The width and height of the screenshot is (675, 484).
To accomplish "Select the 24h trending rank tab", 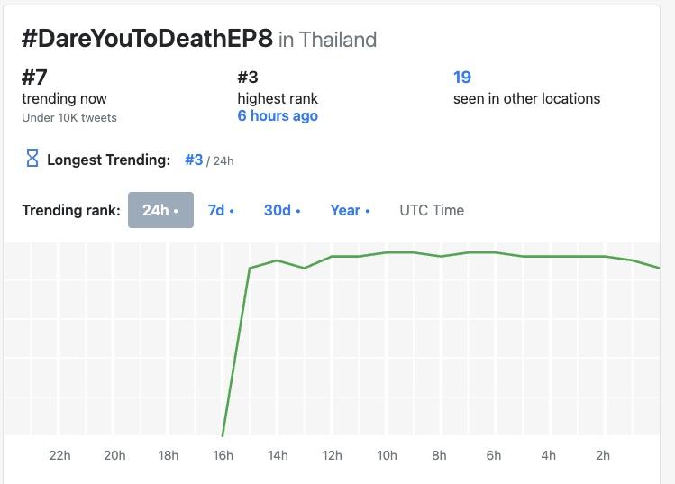I will [160, 210].
